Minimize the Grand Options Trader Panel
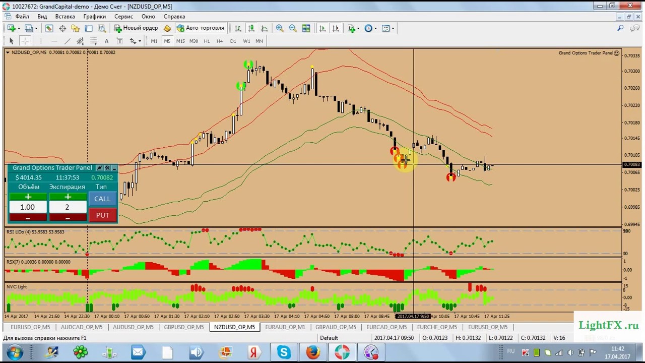The width and height of the screenshot is (645, 363). (114, 168)
